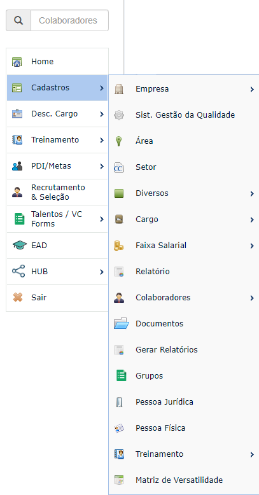Click the graduation cap EAD icon
Screen dimensions: 259x495
click(x=20, y=245)
